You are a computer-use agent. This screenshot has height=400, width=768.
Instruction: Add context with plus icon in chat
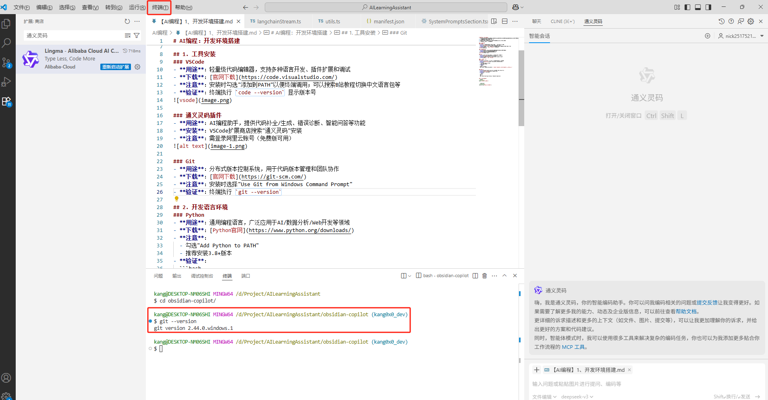coord(536,370)
